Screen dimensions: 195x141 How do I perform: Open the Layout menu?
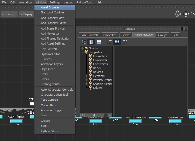68,2
